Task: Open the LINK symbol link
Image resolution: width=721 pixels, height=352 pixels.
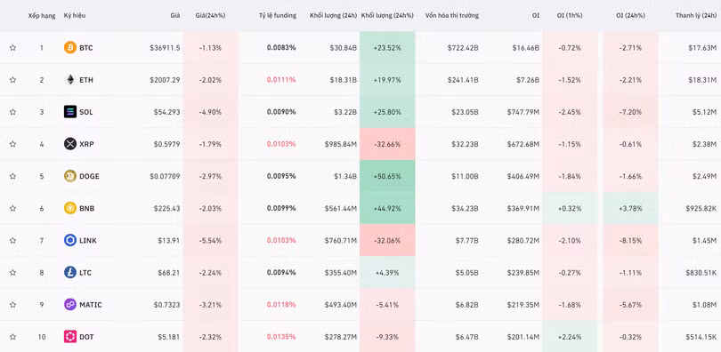Action: click(88, 241)
